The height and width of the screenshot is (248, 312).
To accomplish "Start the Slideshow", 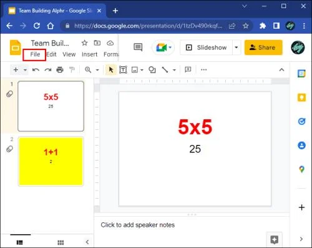I will (206, 47).
